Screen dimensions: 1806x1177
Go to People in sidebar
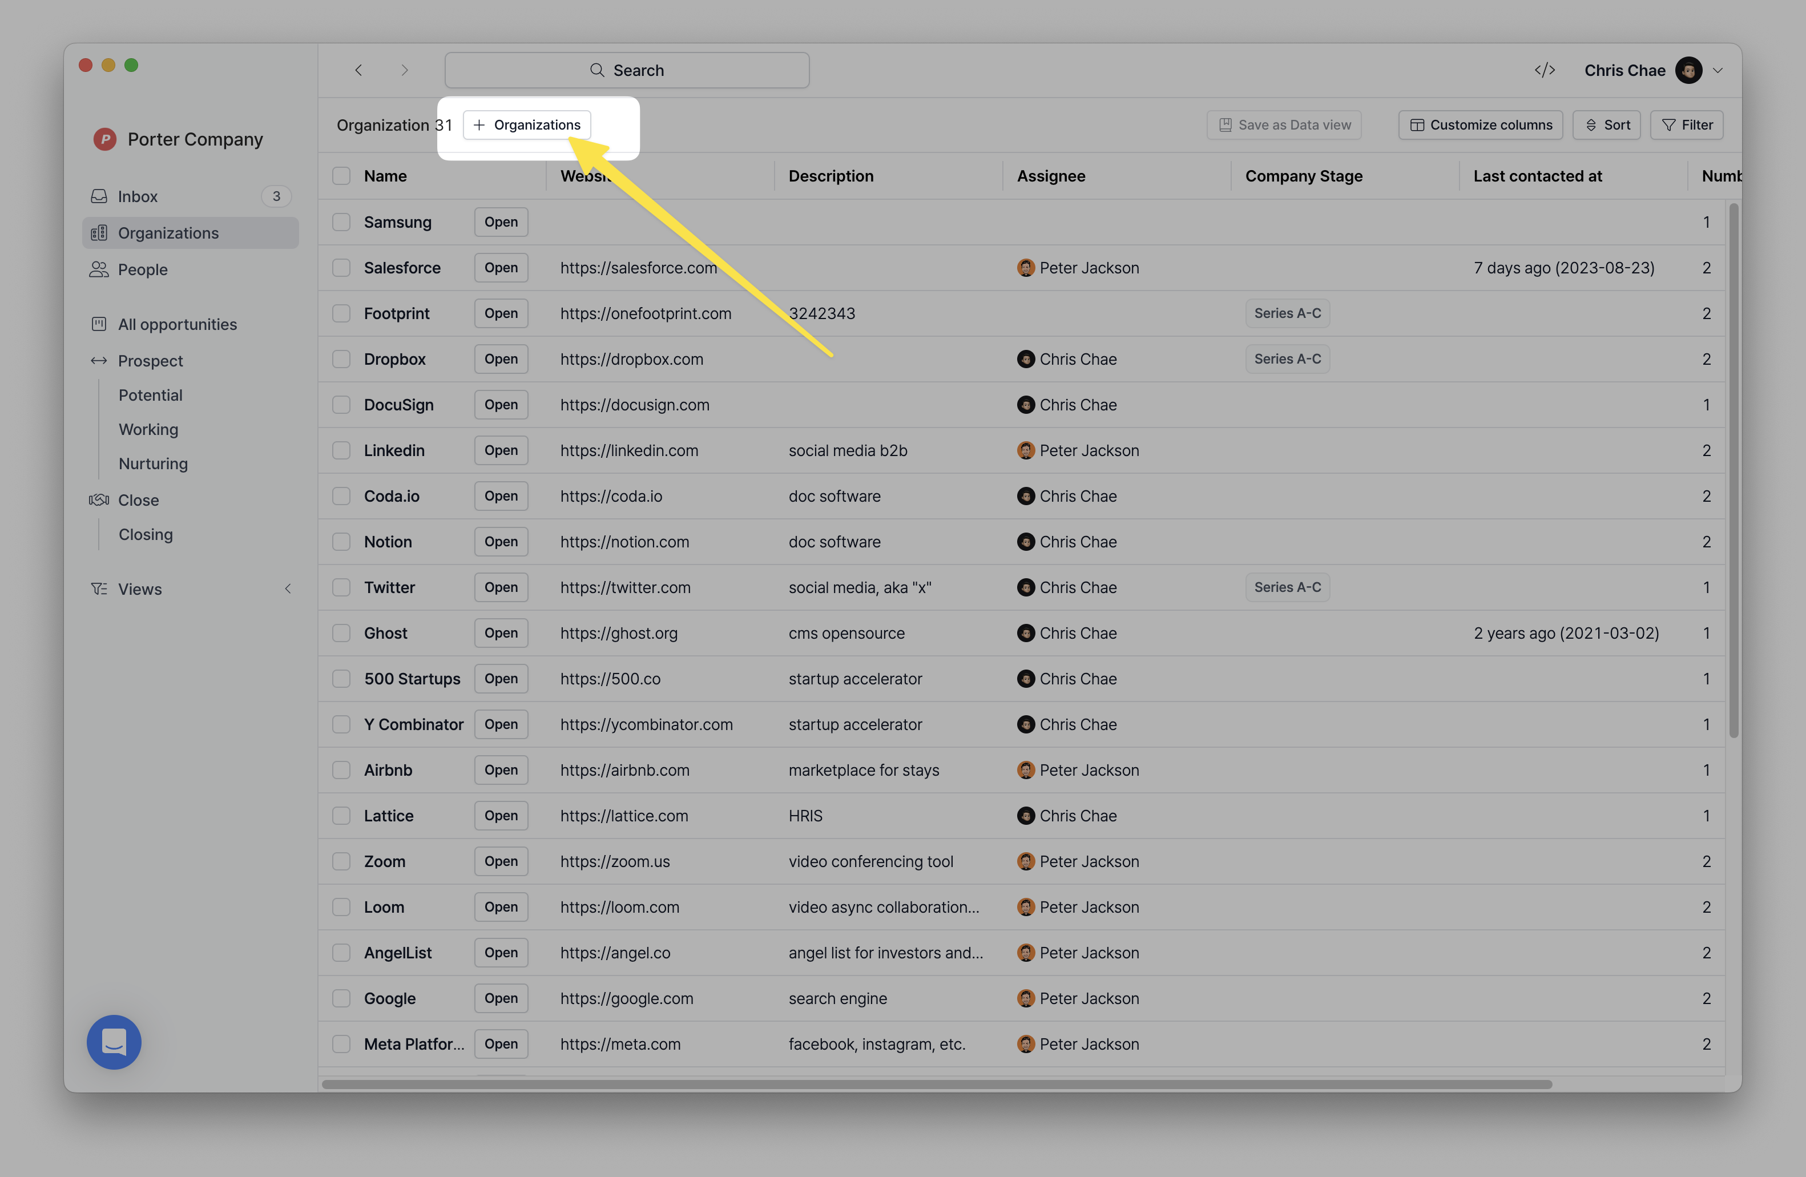pos(142,269)
